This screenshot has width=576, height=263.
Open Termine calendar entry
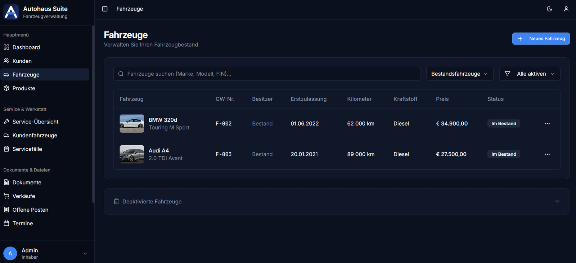[23, 223]
